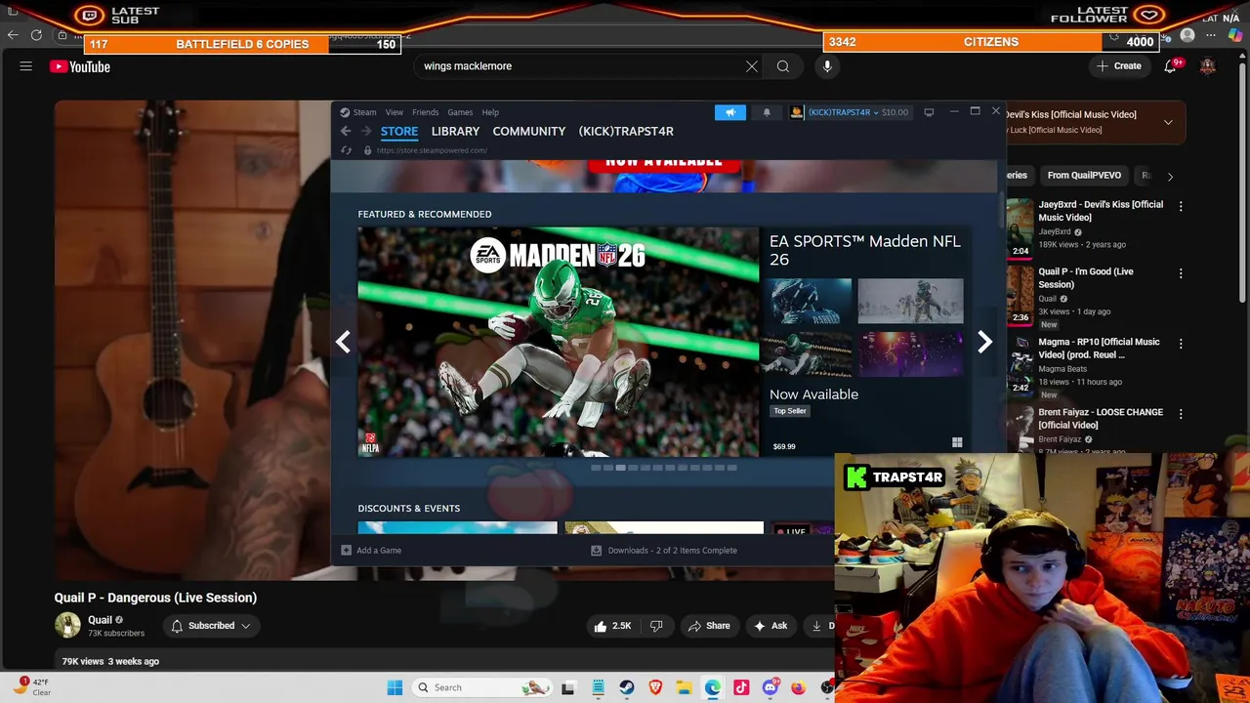The image size is (1250, 703).
Task: Open Steam Downloads status link
Action: click(664, 551)
